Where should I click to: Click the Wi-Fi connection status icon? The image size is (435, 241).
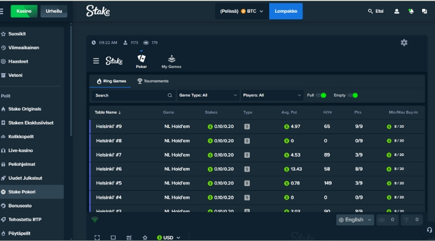click(95, 220)
